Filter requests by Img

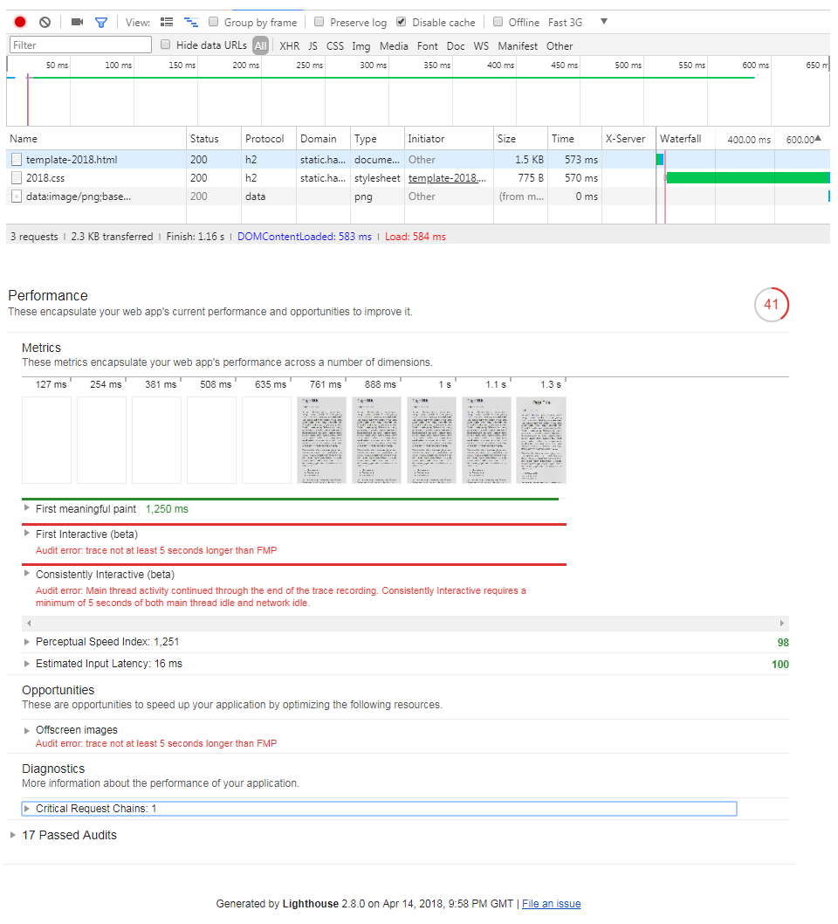[361, 46]
